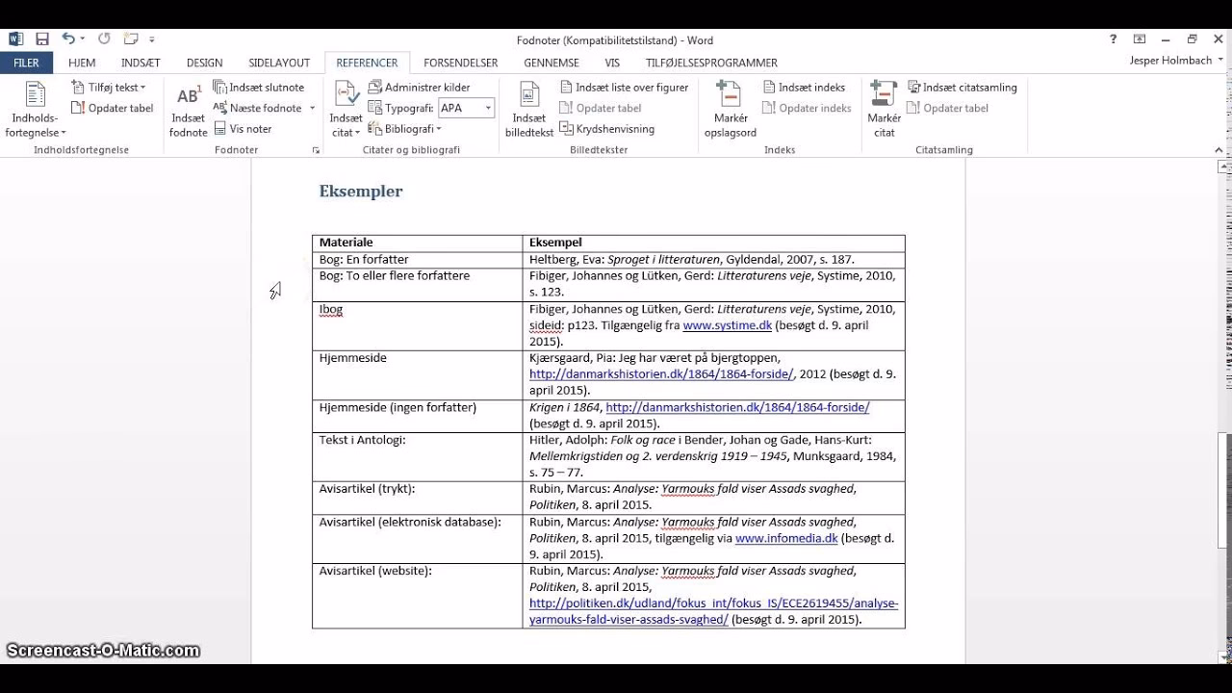Expand the Næste fodnote dropdown arrow
The height and width of the screenshot is (693, 1232).
pyautogui.click(x=312, y=108)
